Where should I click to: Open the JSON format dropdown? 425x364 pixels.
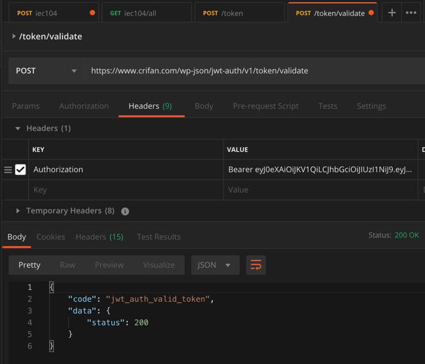click(x=214, y=265)
